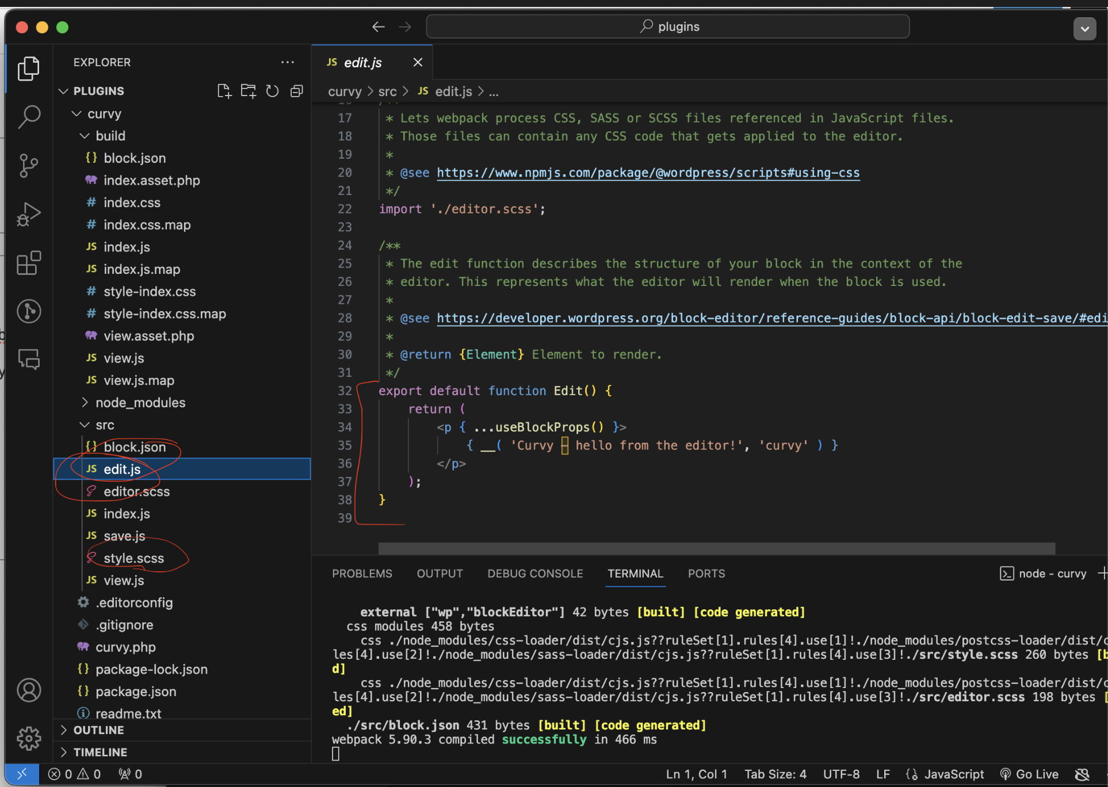Change UTF-8 file encoding
The height and width of the screenshot is (787, 1108).
click(x=840, y=774)
